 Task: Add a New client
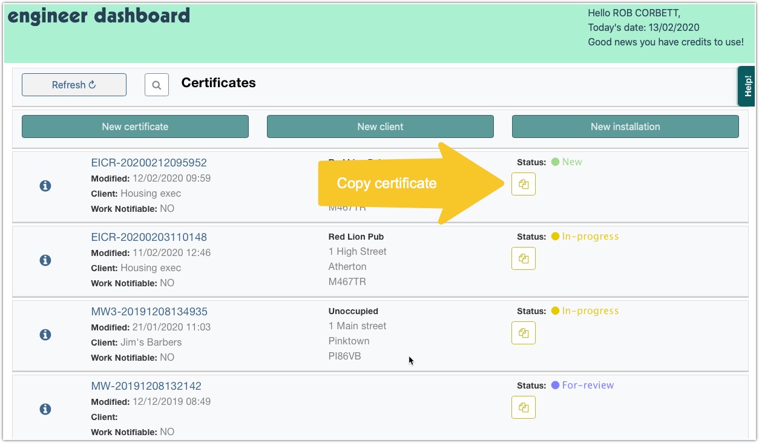coord(380,126)
